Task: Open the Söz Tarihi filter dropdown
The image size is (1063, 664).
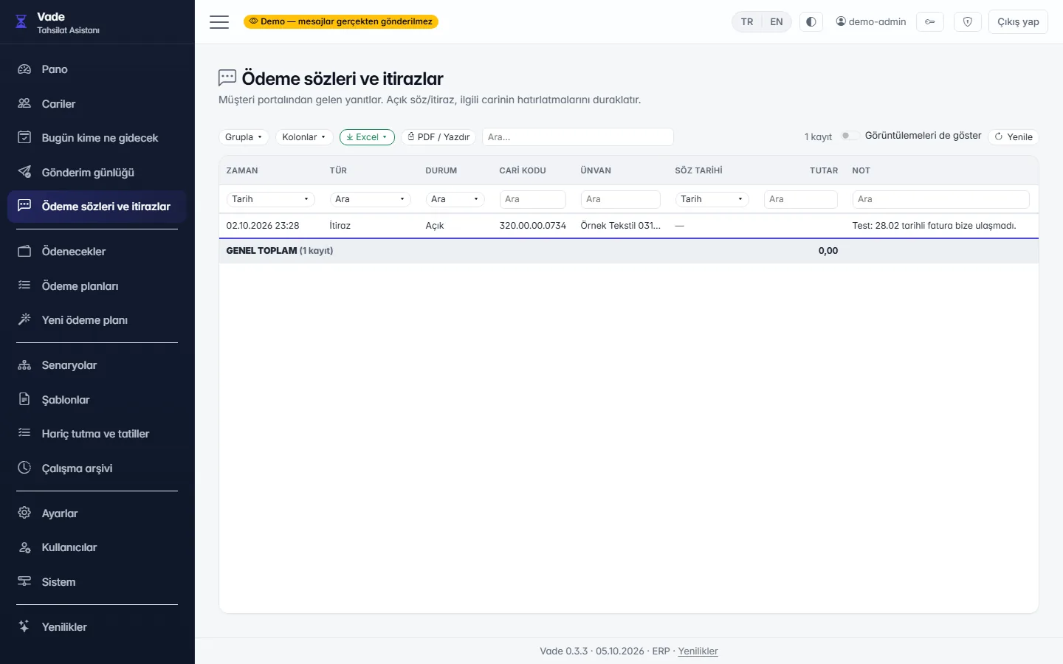Action: [x=712, y=199]
